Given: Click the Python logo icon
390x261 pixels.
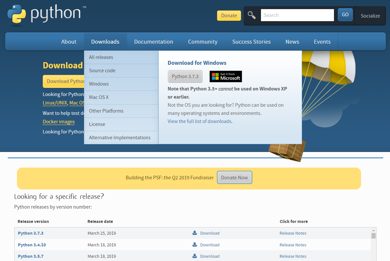Looking at the screenshot, I should (17, 14).
